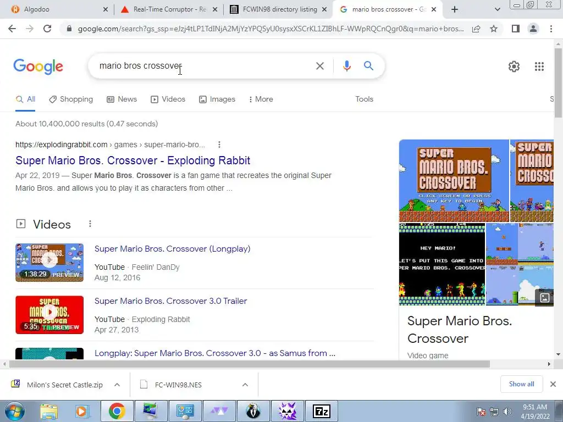
Task: Expand FC-WIN98.NES download options
Action: coord(245,385)
